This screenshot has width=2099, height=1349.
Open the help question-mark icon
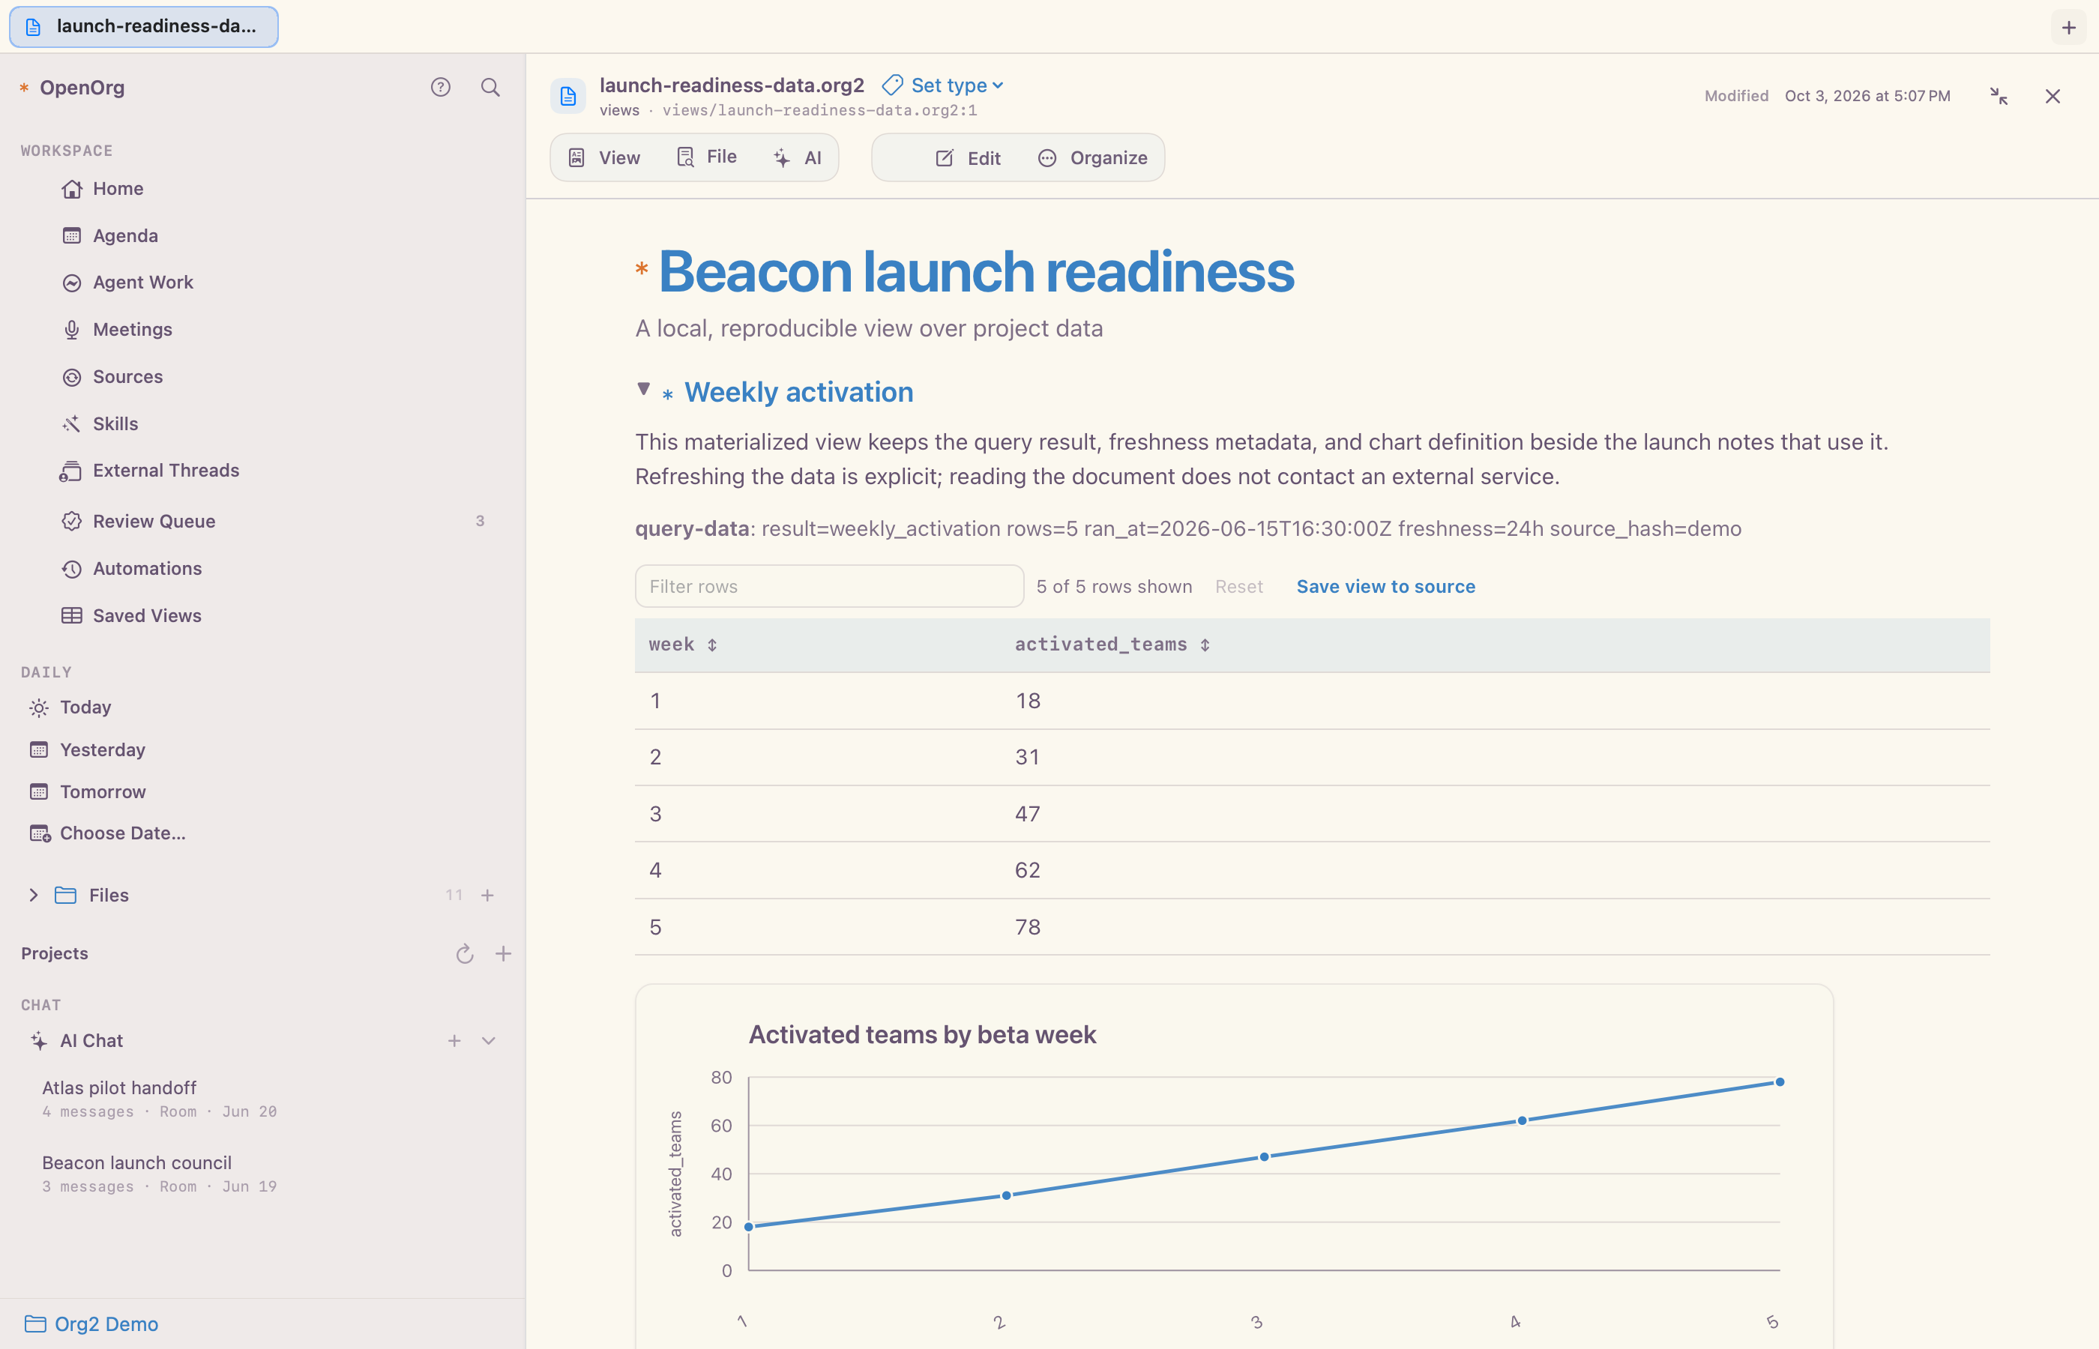coord(441,87)
